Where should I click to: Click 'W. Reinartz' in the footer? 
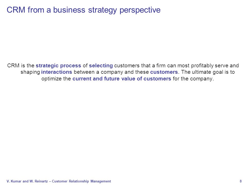point(38,181)
